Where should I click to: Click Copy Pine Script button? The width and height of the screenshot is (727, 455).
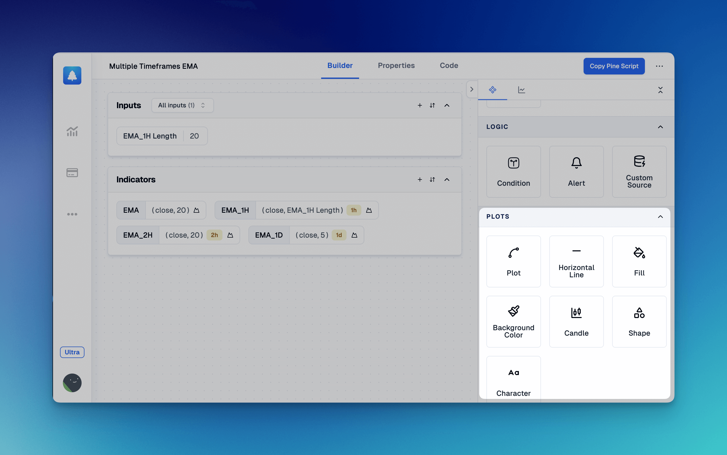614,66
